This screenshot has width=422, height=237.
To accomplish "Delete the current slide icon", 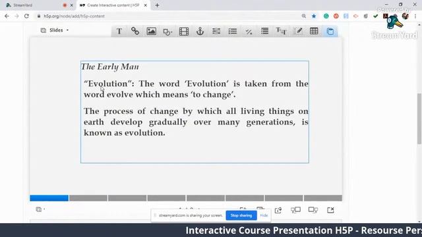I will coord(330,210).
